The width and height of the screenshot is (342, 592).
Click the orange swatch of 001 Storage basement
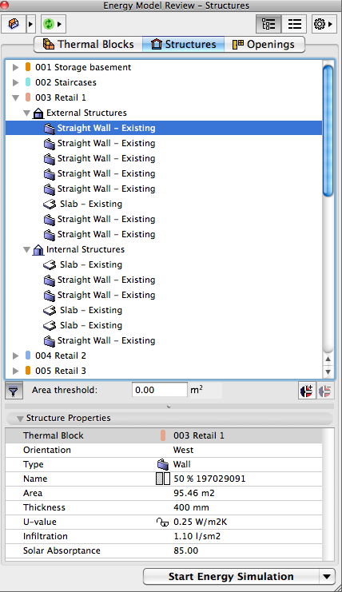coord(27,67)
